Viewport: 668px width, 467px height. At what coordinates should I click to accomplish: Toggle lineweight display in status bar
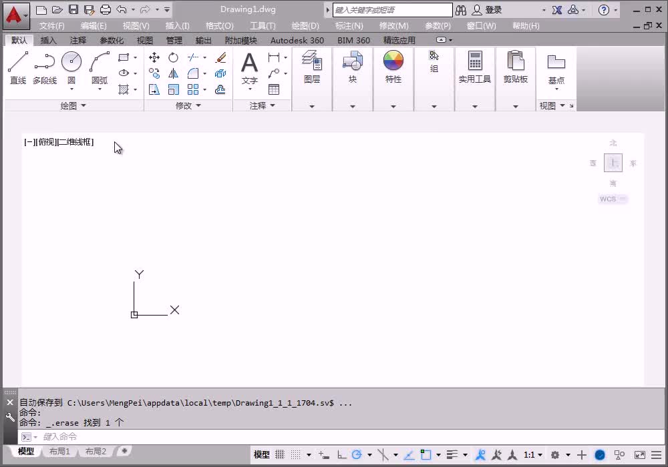[x=452, y=455]
